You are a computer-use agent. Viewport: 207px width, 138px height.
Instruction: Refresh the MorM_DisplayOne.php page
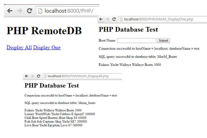click(114, 19)
